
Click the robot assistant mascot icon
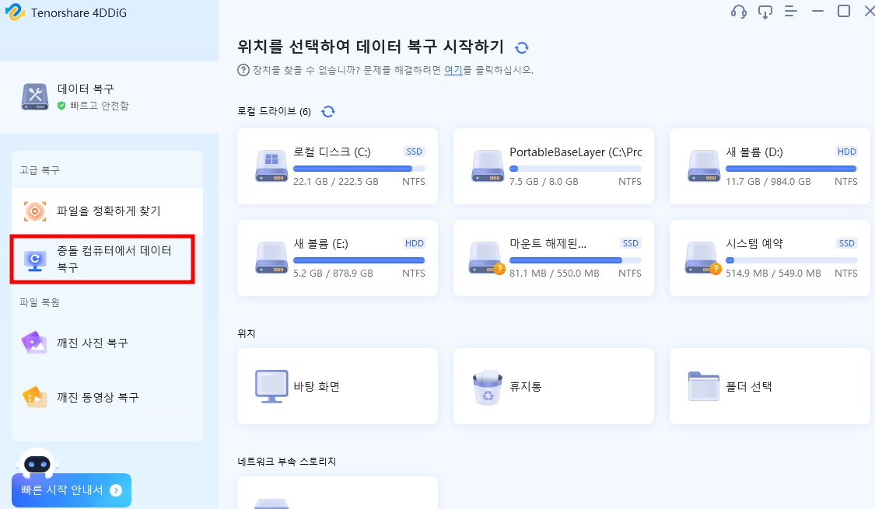pos(37,463)
